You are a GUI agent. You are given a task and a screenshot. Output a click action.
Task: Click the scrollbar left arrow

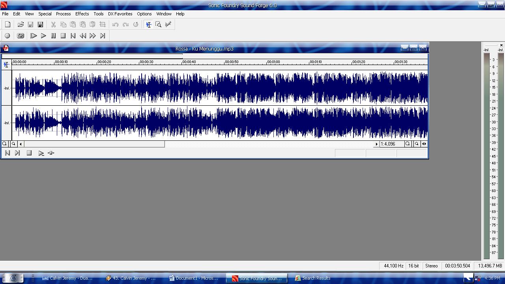pos(21,144)
